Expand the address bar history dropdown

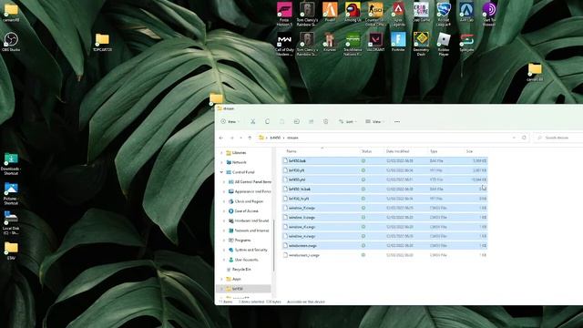click(514, 138)
